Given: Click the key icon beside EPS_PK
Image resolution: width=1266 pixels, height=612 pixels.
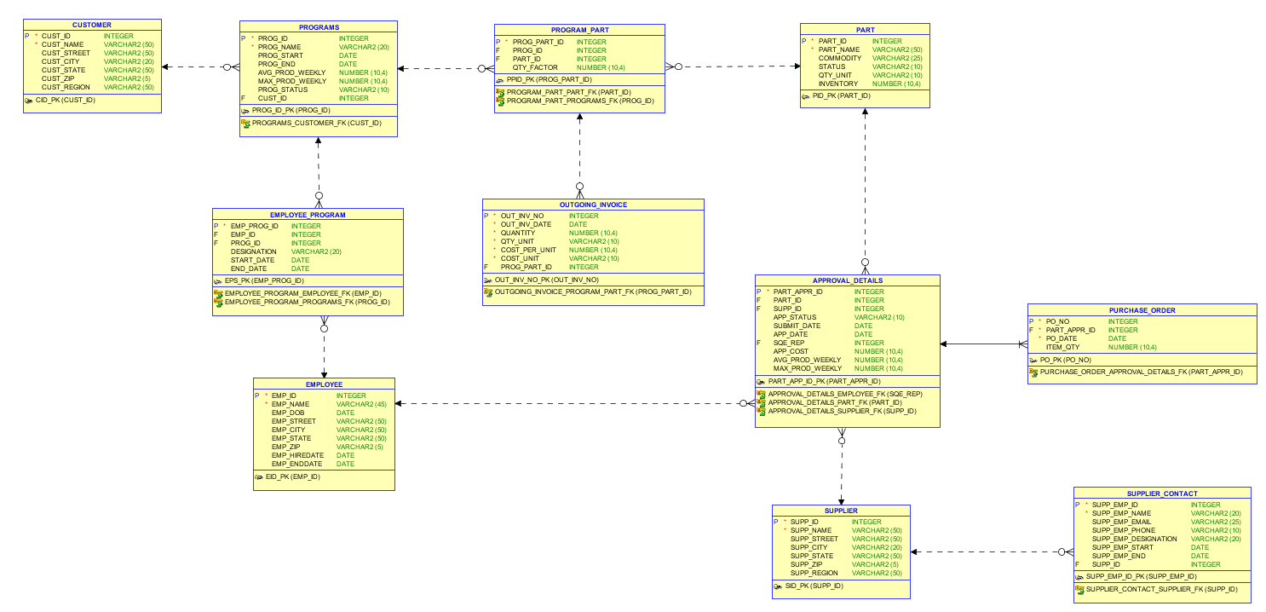Looking at the screenshot, I should pos(219,280).
